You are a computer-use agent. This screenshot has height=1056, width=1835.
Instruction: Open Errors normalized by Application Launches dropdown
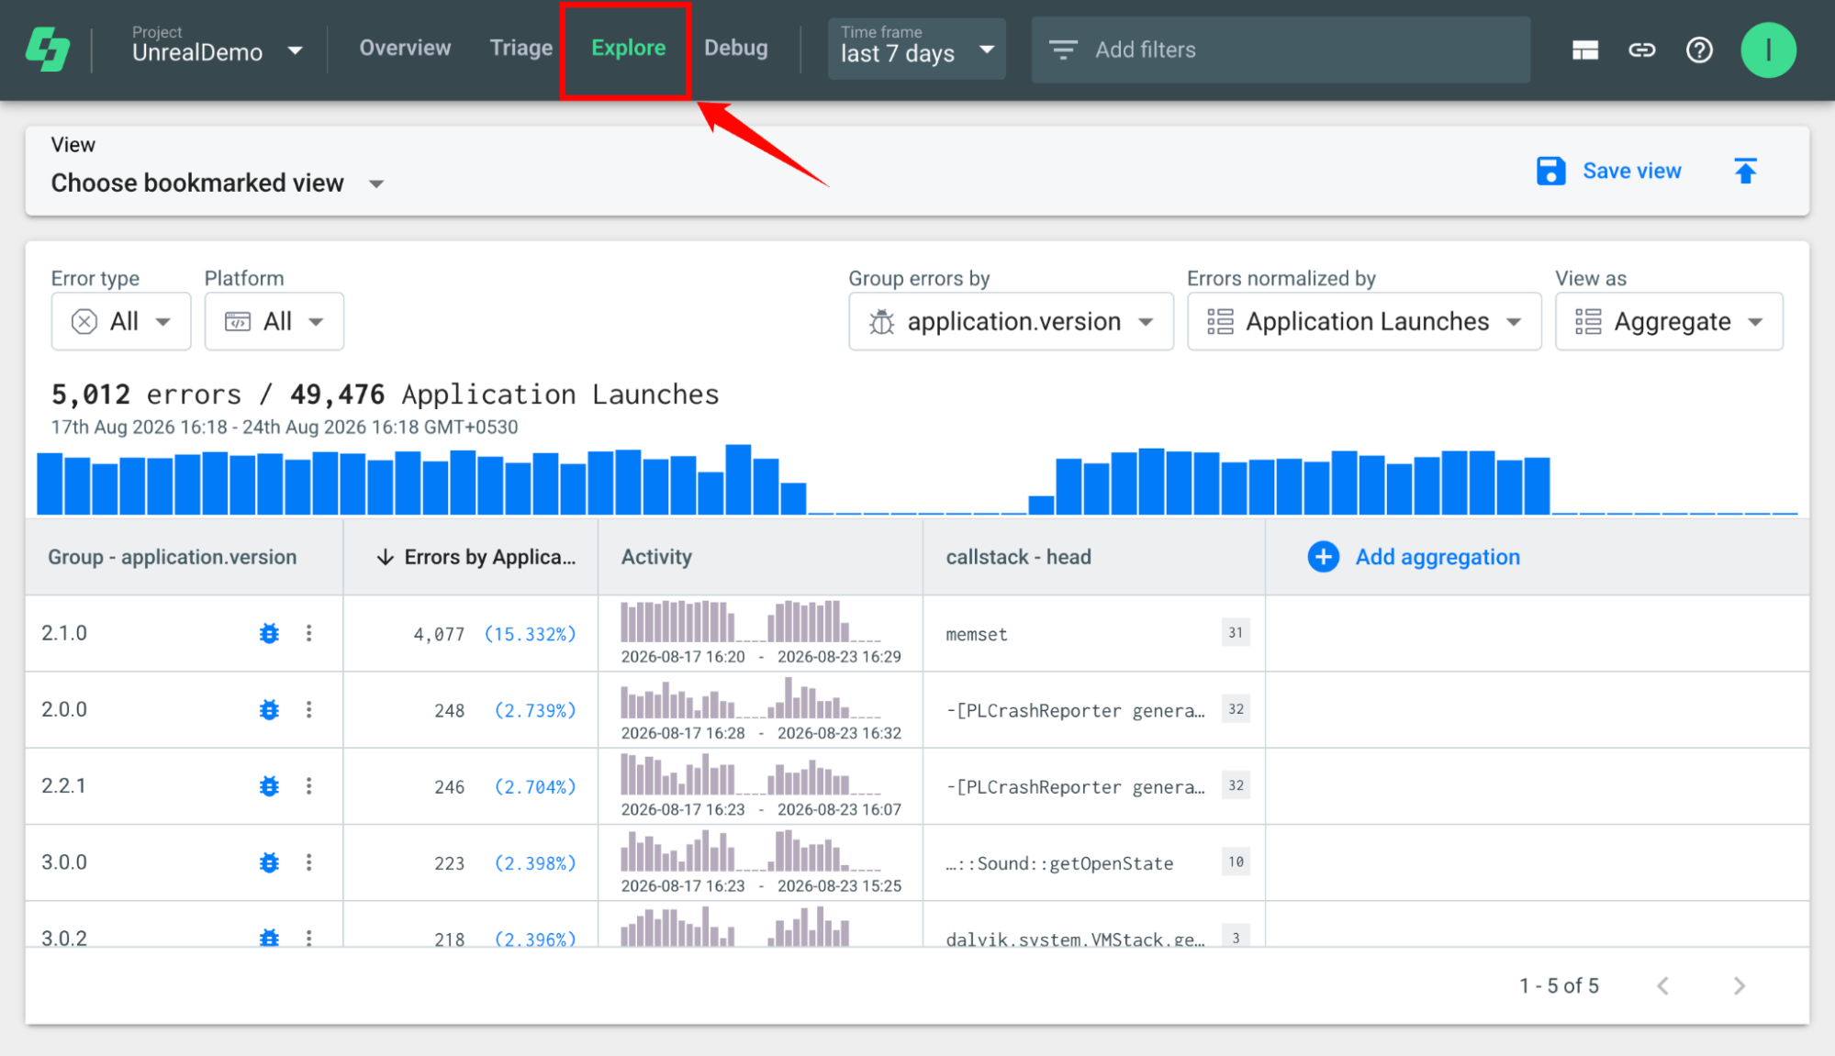click(x=1364, y=321)
